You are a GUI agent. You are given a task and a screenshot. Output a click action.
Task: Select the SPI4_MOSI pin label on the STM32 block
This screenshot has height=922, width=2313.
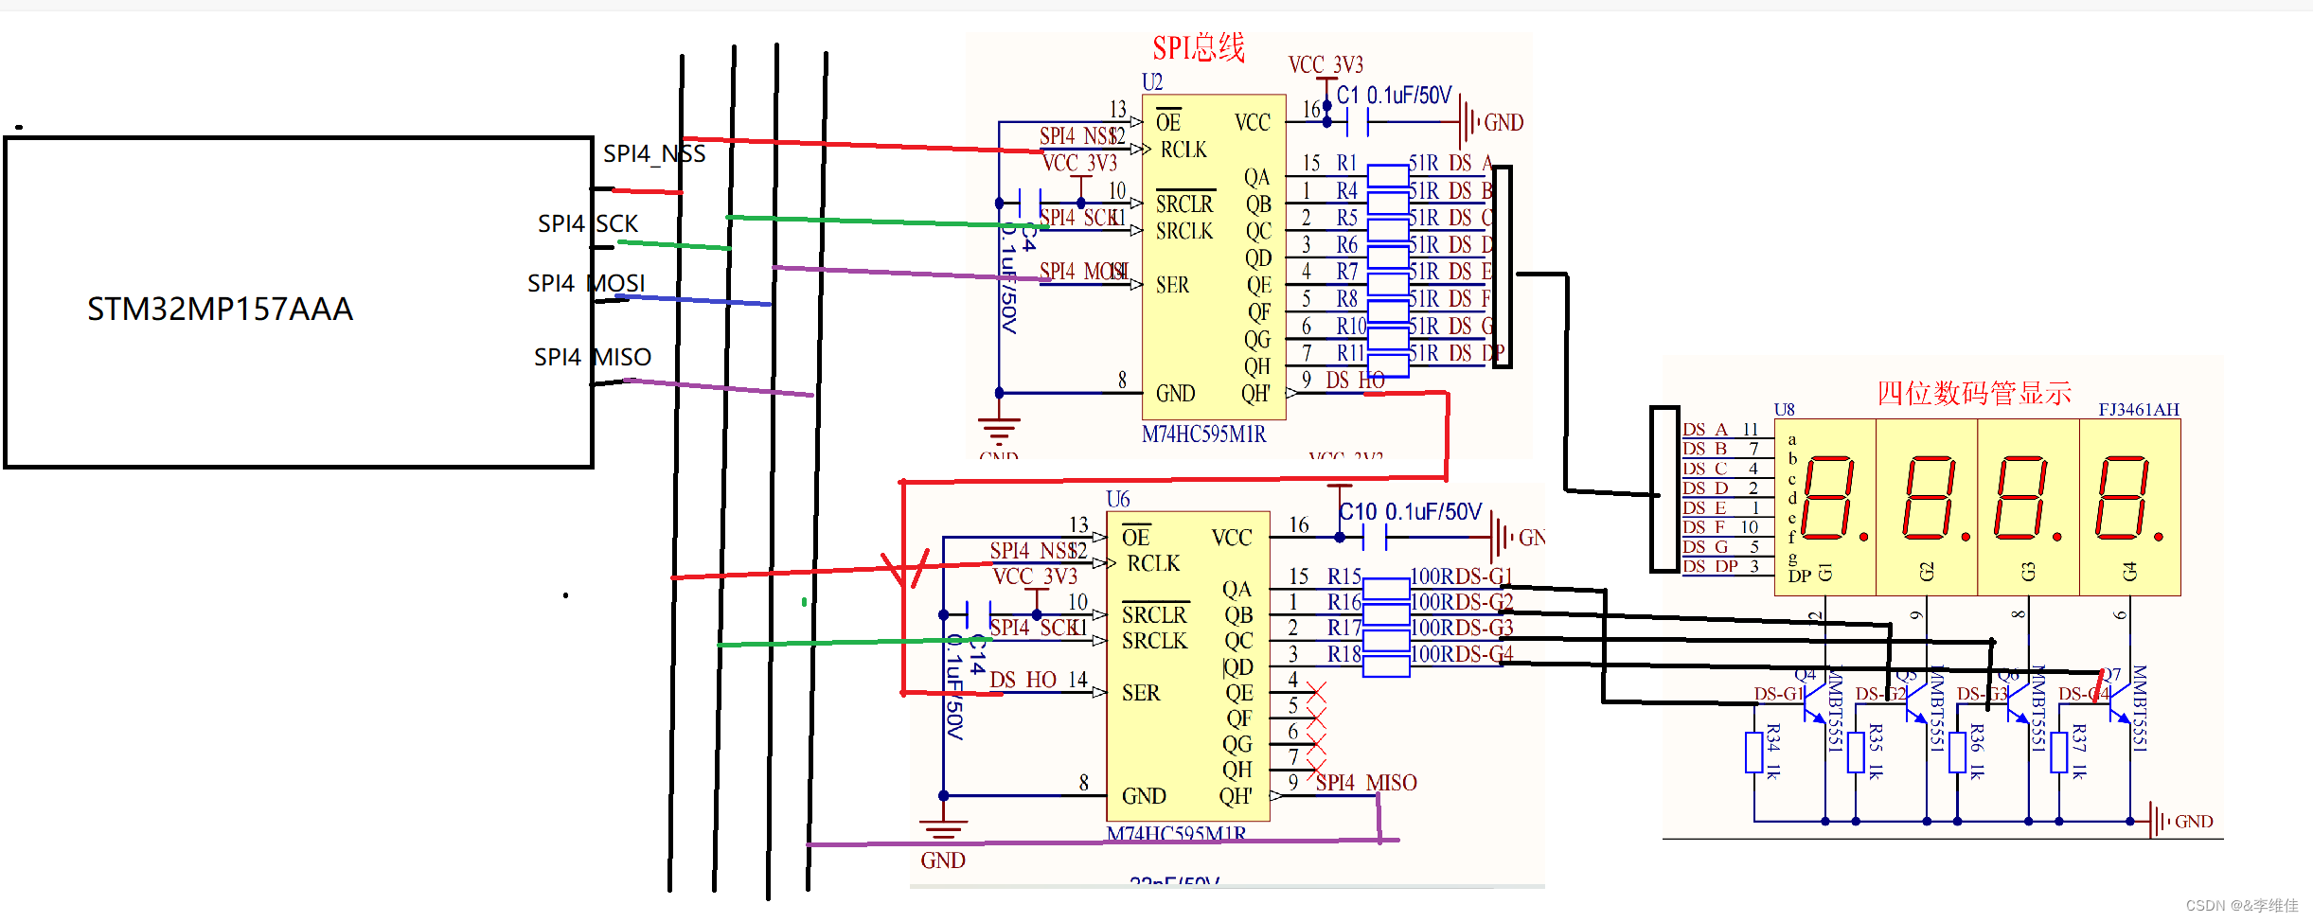click(x=586, y=283)
